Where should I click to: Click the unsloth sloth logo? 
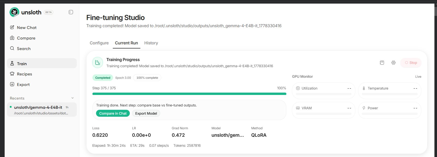click(14, 12)
